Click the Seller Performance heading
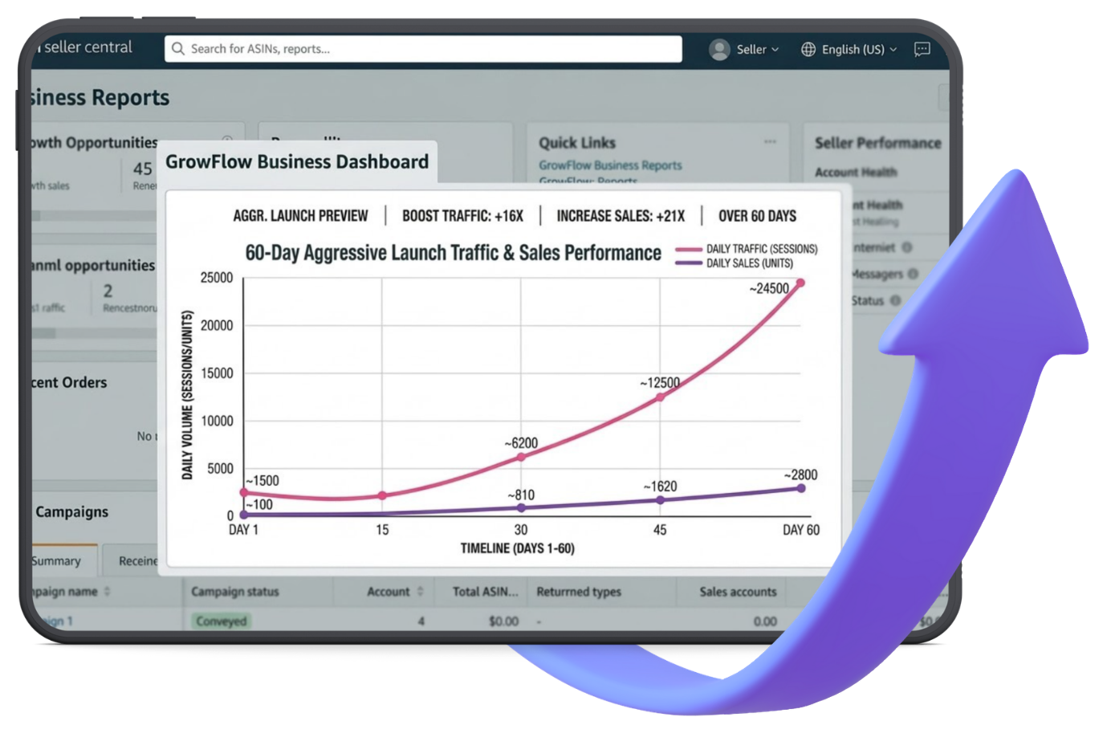The image size is (1103, 729). 878,143
